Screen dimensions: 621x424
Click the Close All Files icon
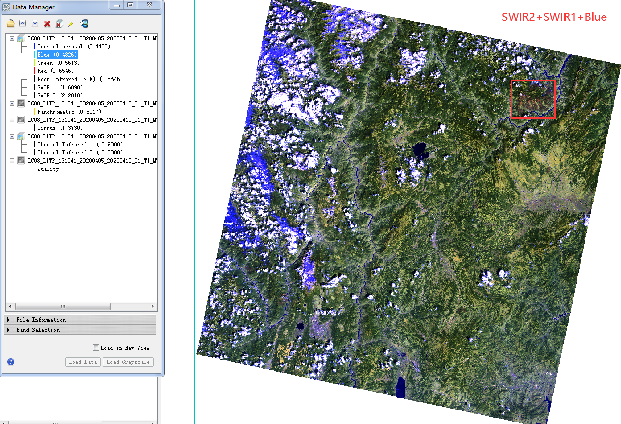point(59,23)
